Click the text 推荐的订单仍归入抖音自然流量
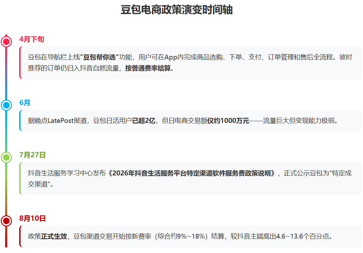This screenshot has width=363, height=253. point(73,68)
